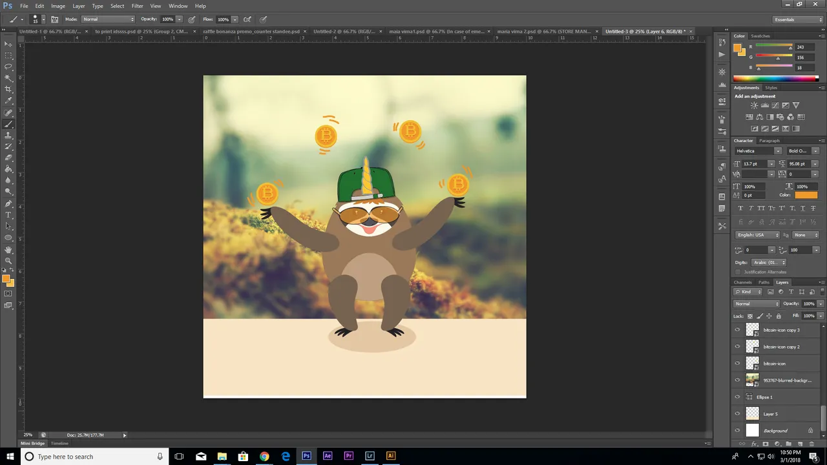
Task: Select the Ellipse shape tool
Action: tap(8, 238)
